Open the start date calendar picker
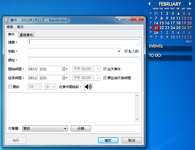This screenshot has height=150, width=195. [x=65, y=69]
